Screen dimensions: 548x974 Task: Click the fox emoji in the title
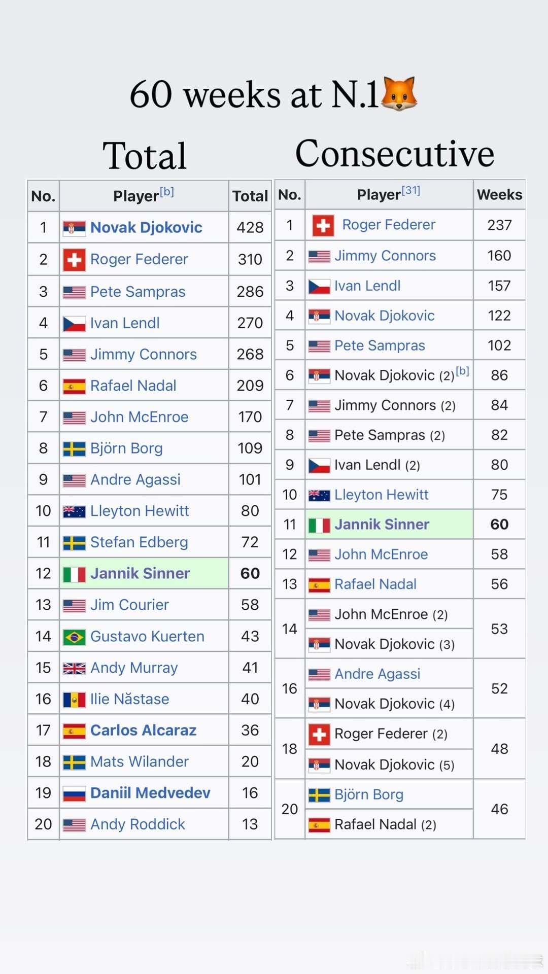[399, 93]
